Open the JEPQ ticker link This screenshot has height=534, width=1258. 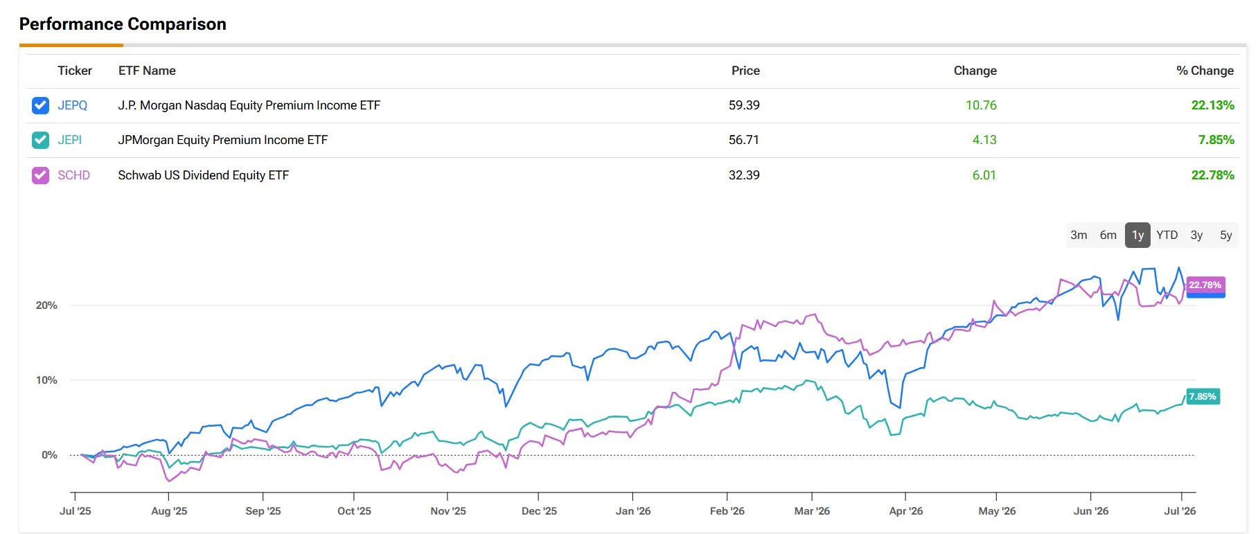[x=73, y=105]
